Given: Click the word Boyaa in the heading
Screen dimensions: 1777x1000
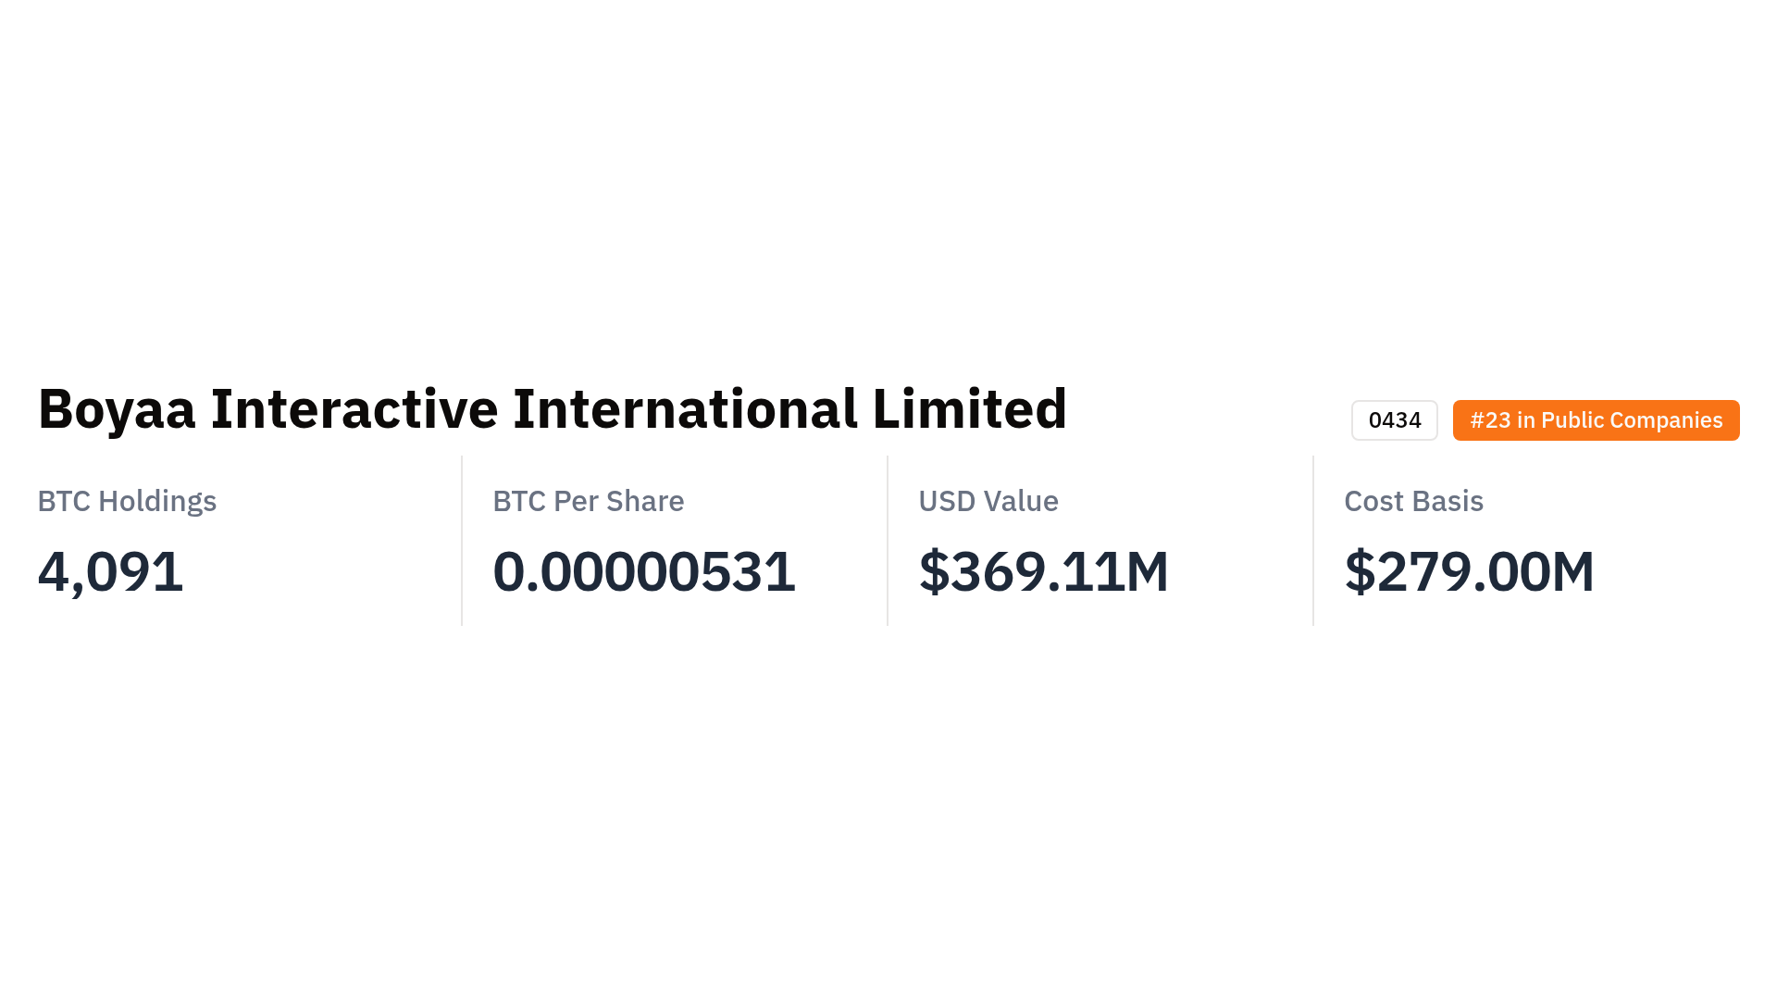Looking at the screenshot, I should 117,409.
